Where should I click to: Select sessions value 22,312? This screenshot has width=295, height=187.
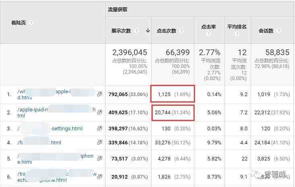click(x=262, y=112)
